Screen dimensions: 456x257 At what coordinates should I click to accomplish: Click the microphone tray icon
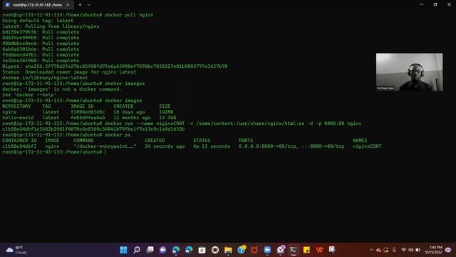[x=394, y=250]
